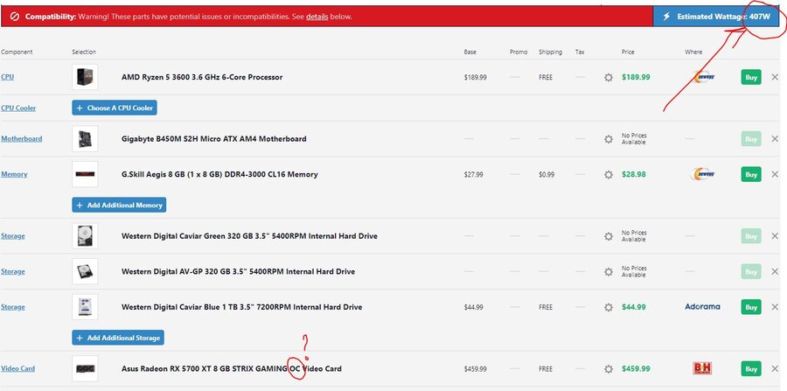This screenshot has height=391, width=787.
Task: Buy the AMD Ryzen 5 3600 processor
Action: click(751, 77)
